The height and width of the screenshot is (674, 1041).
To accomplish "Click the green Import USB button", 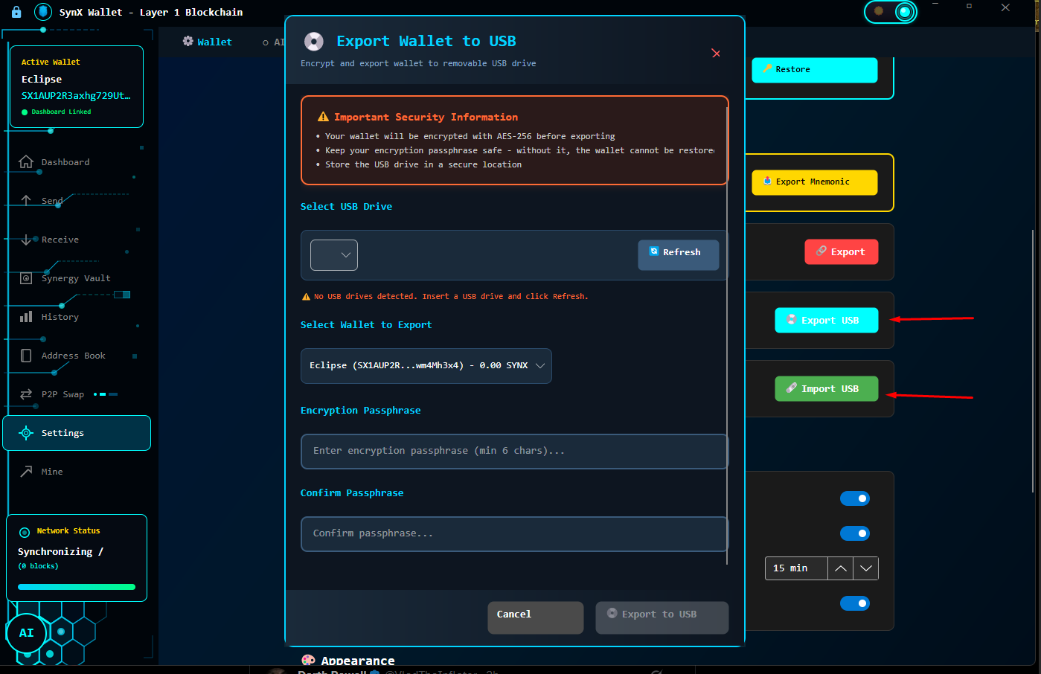I will pyautogui.click(x=827, y=389).
